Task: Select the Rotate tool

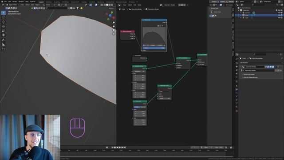Action: click(4, 26)
